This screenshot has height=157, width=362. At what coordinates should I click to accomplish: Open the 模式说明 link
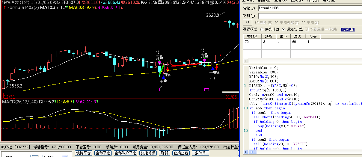click(x=348, y=29)
